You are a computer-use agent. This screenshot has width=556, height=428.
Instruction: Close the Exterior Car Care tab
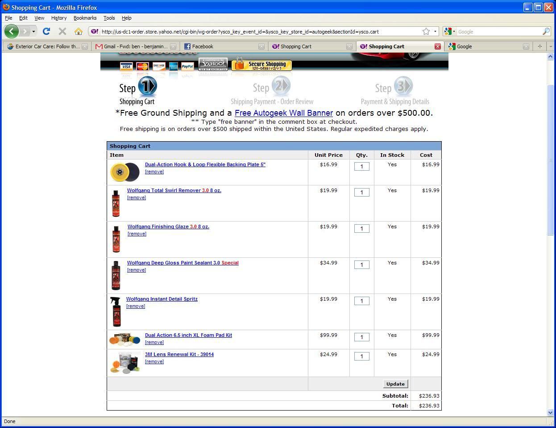tap(85, 46)
